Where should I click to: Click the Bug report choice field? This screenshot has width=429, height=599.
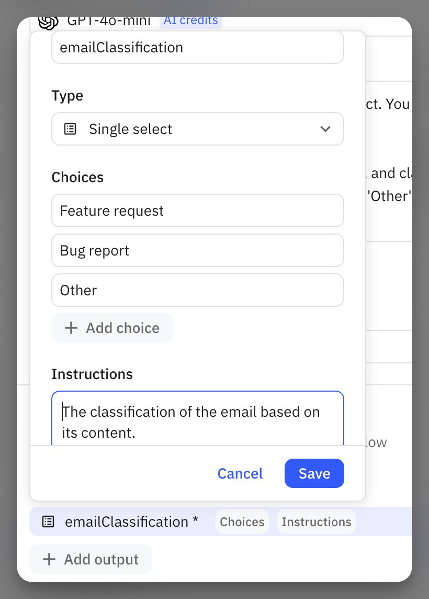[198, 250]
